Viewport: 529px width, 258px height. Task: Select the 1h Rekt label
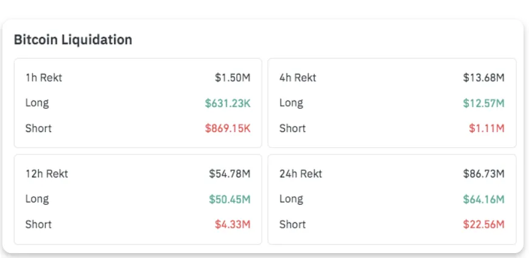click(44, 78)
